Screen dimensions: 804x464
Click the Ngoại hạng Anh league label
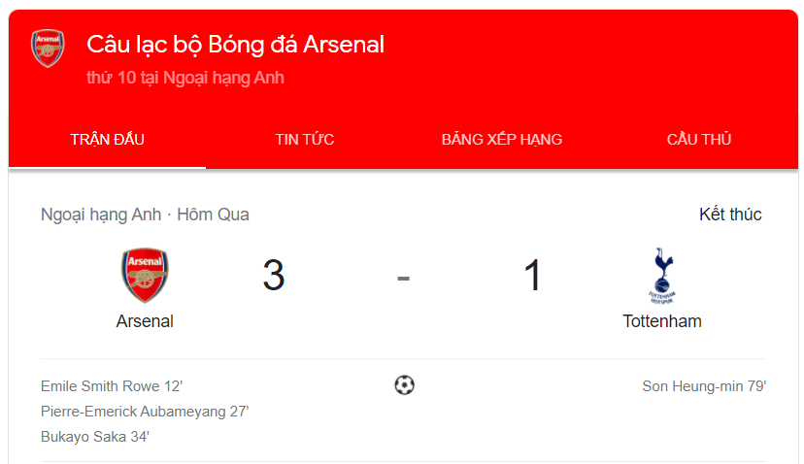point(101,215)
